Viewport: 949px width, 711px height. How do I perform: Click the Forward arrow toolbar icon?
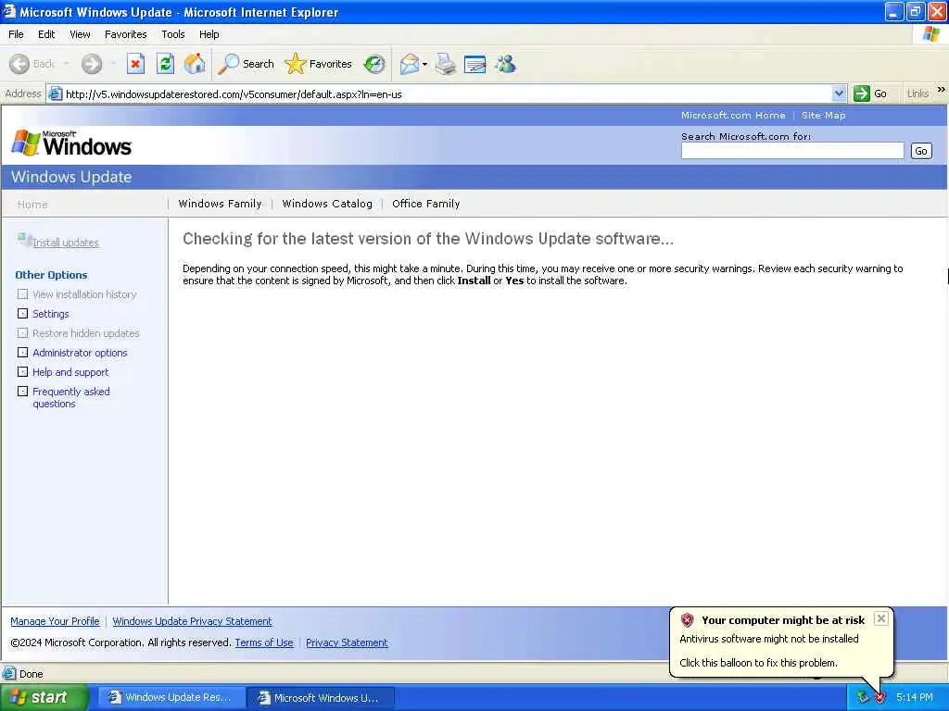coord(92,64)
